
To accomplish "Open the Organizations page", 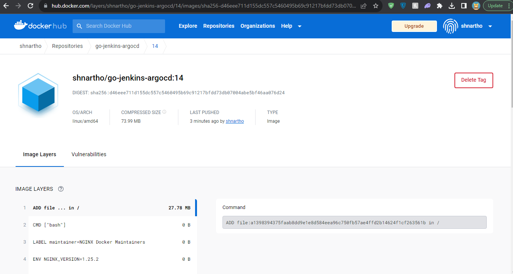I will coord(258,26).
